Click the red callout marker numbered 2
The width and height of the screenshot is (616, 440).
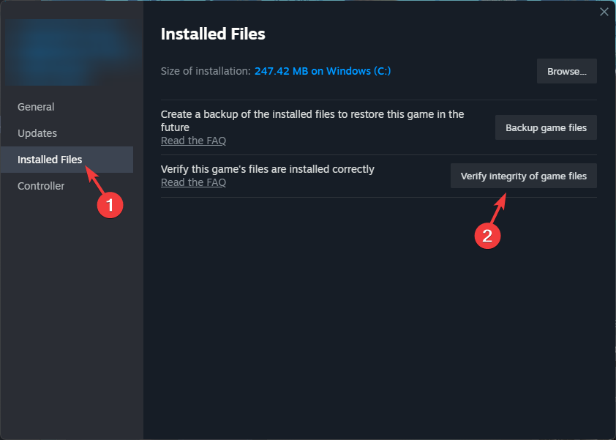(487, 236)
